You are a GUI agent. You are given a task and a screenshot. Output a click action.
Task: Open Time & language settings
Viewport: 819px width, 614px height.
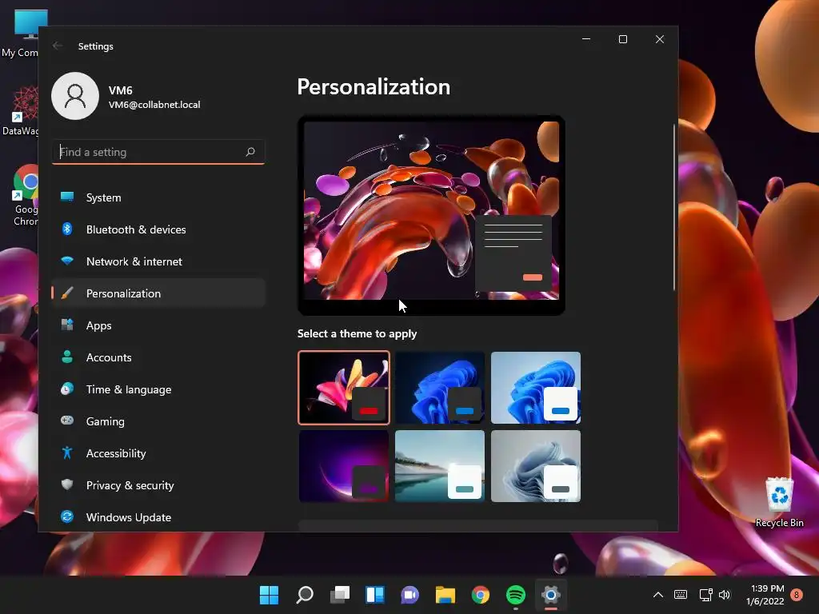click(x=158, y=389)
